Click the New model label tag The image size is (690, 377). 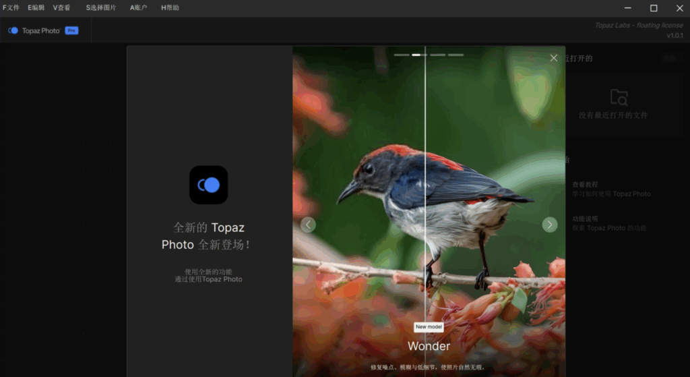[x=429, y=327]
